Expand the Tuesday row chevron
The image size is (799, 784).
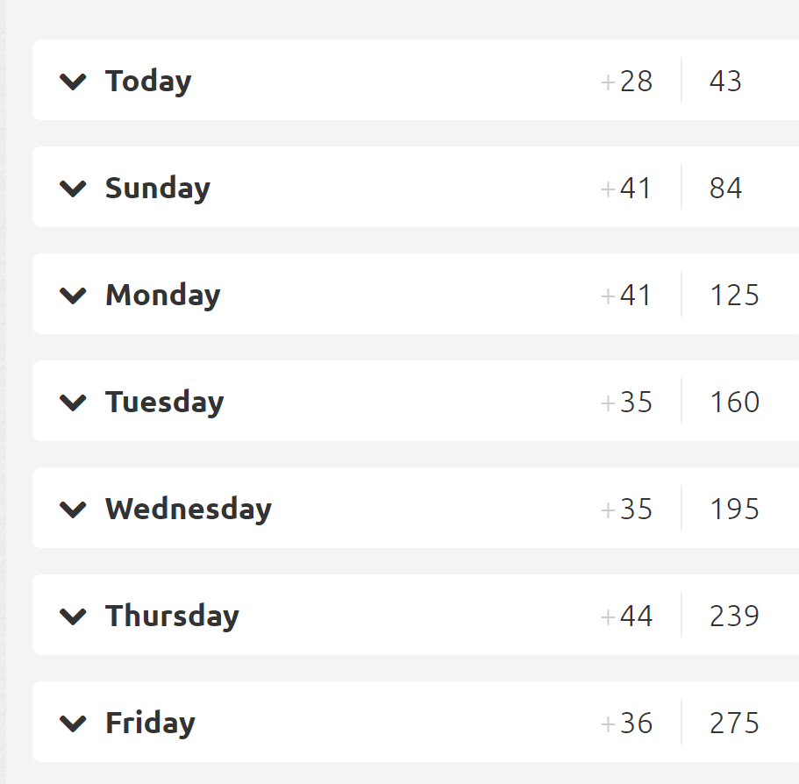73,403
